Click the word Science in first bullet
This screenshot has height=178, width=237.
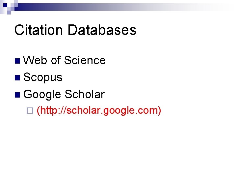85,60
